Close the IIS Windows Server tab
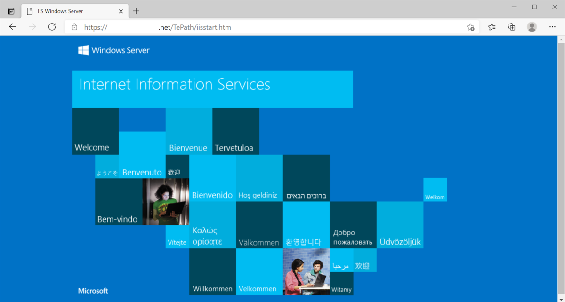The image size is (565, 302). [x=121, y=11]
